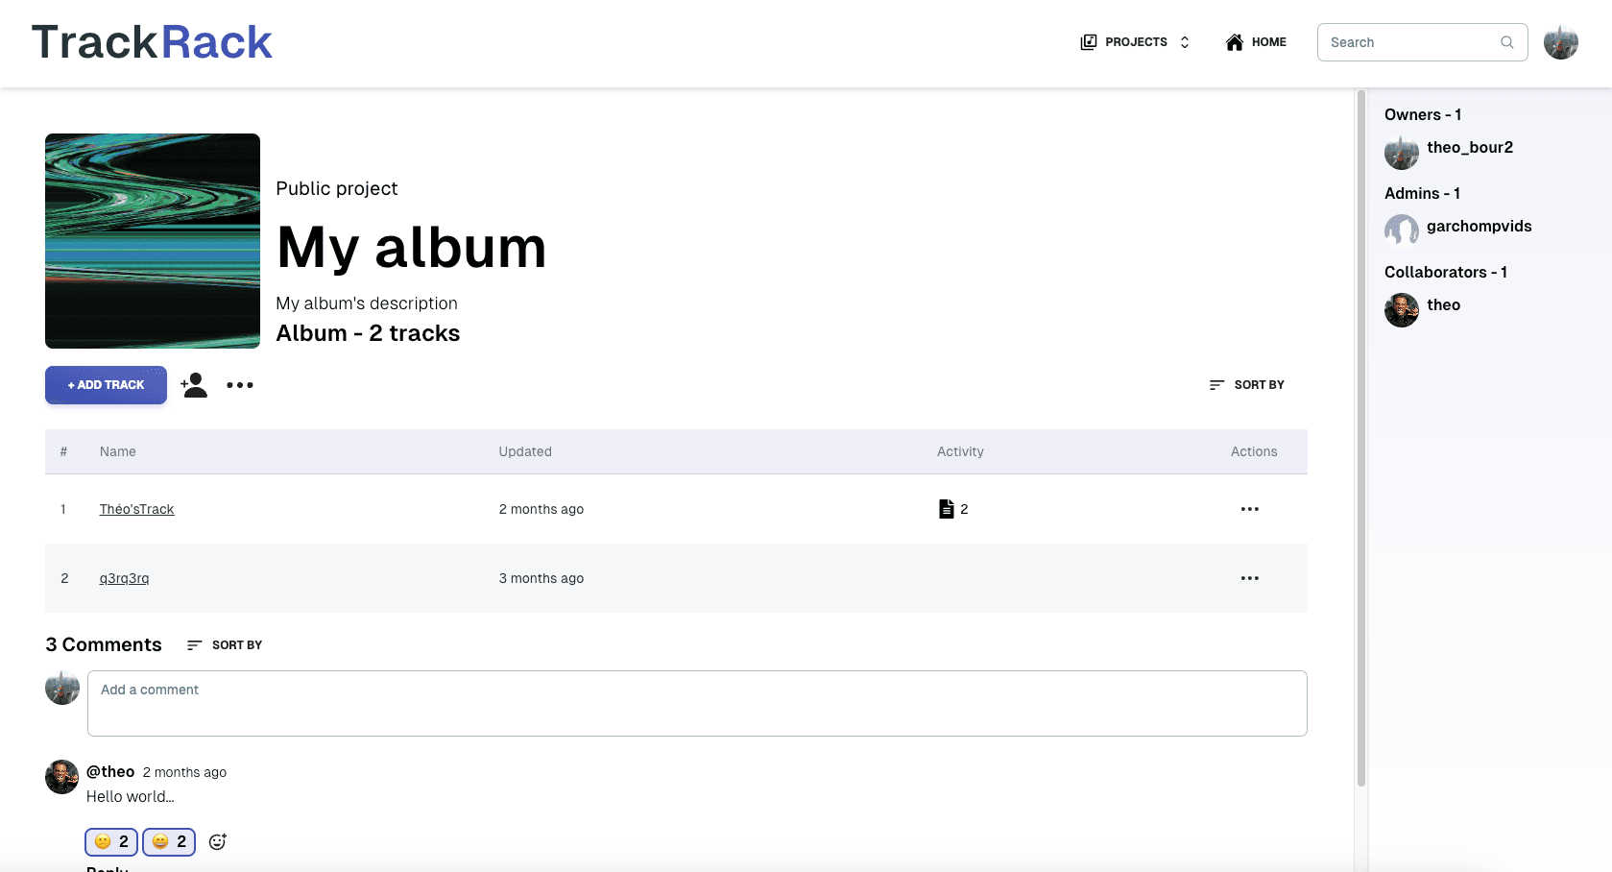1612x872 pixels.
Task: Click the add reaction smiley icon
Action: [218, 841]
